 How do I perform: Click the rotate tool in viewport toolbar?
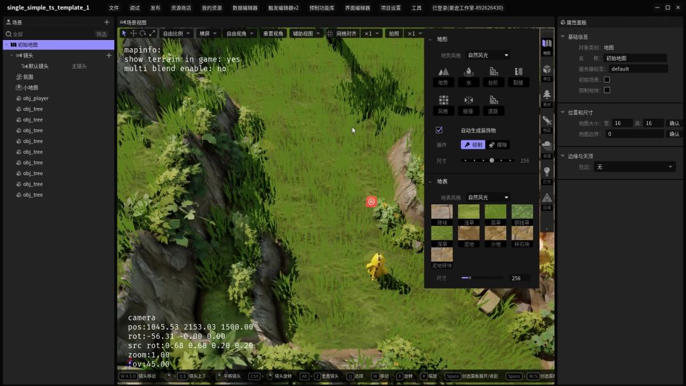tap(143, 33)
